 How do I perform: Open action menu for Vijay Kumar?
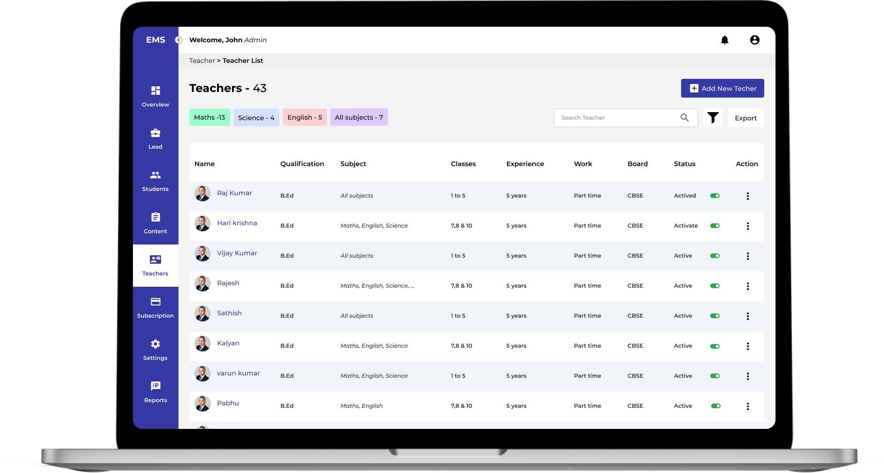tap(748, 256)
